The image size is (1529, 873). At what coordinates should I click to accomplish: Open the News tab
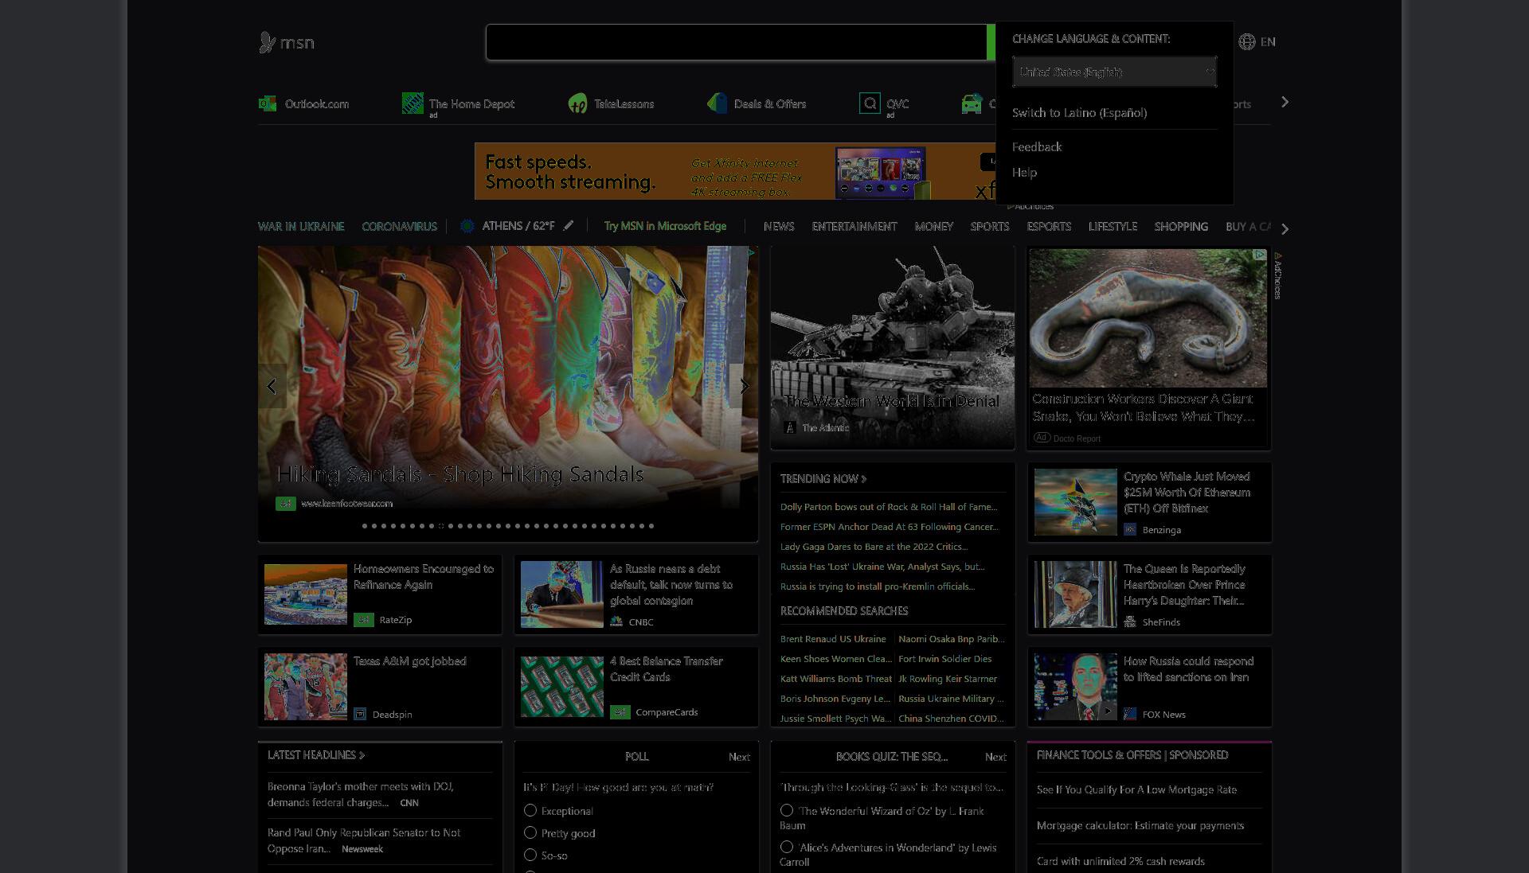(779, 226)
